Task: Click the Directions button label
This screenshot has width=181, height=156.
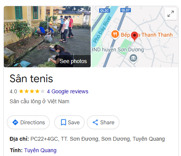Action: 33,122
